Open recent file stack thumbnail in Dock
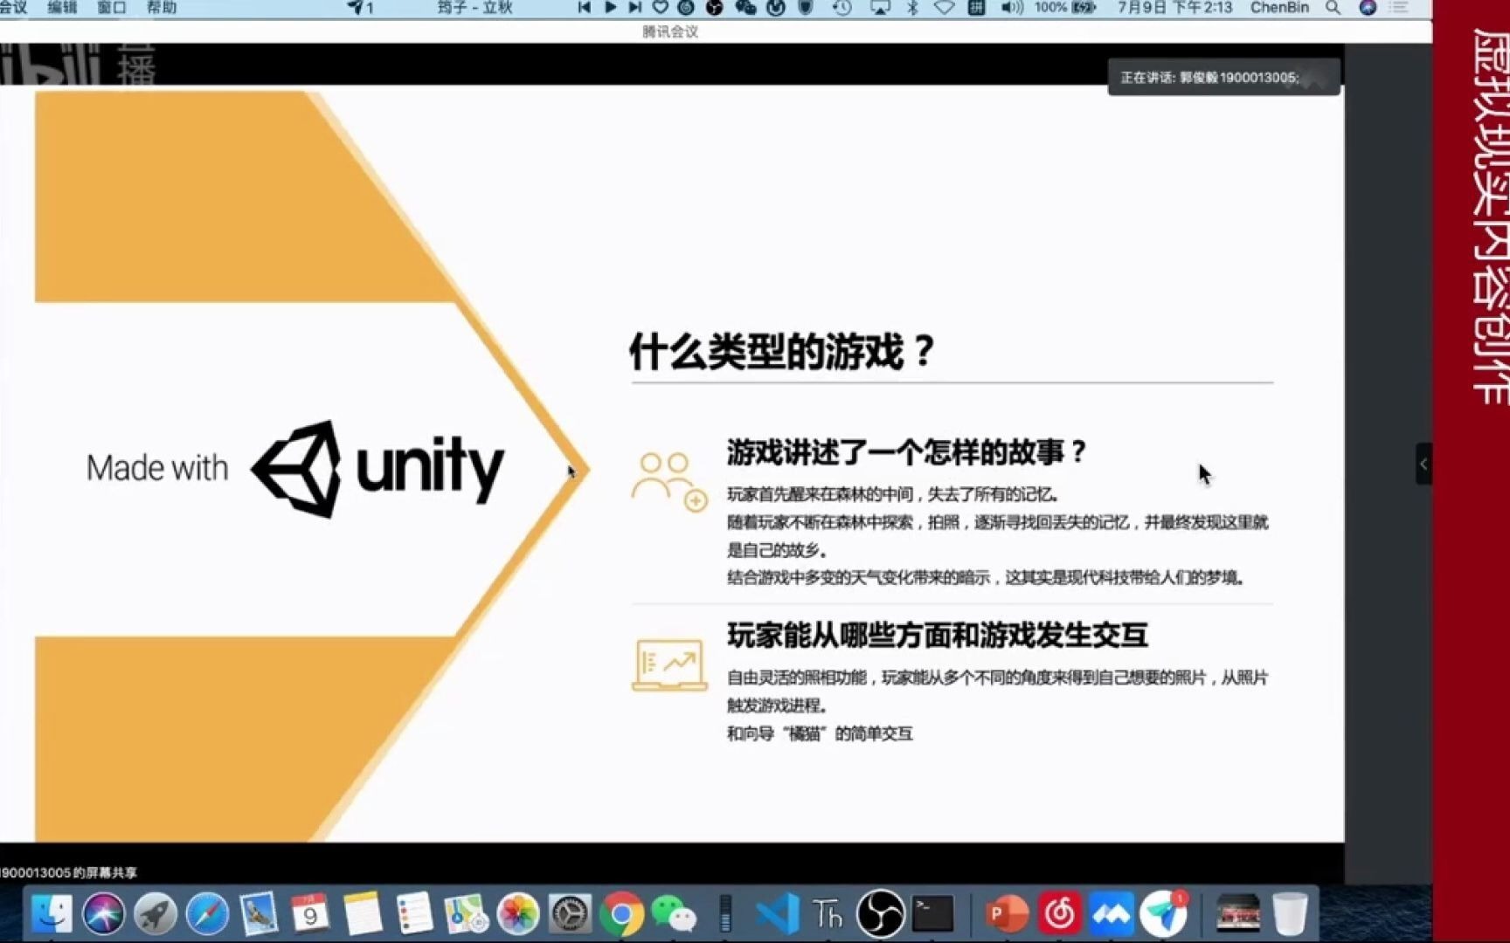Screen dimensions: 1510x943 [x=1237, y=914]
